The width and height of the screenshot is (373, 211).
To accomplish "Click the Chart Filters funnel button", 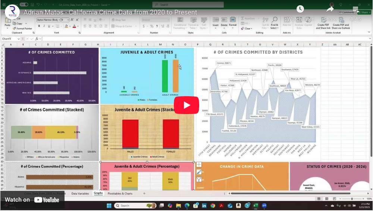I will (199, 180).
